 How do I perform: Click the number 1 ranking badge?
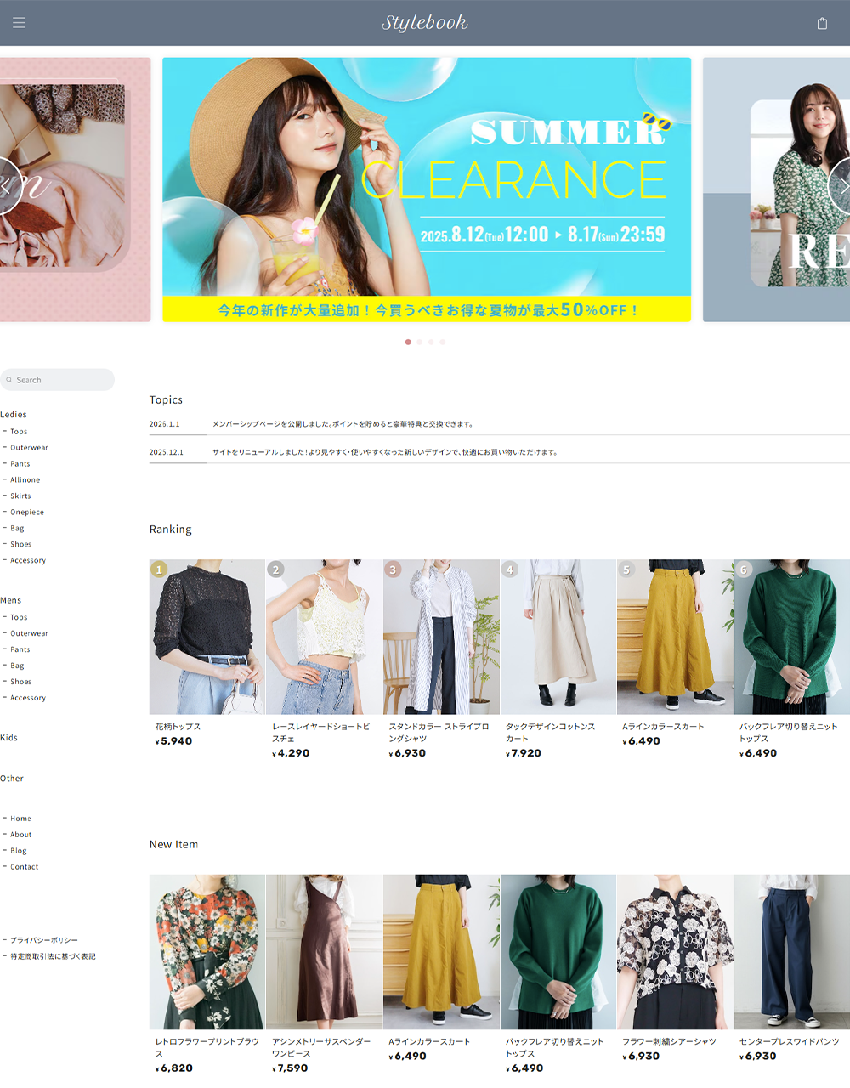[x=159, y=569]
